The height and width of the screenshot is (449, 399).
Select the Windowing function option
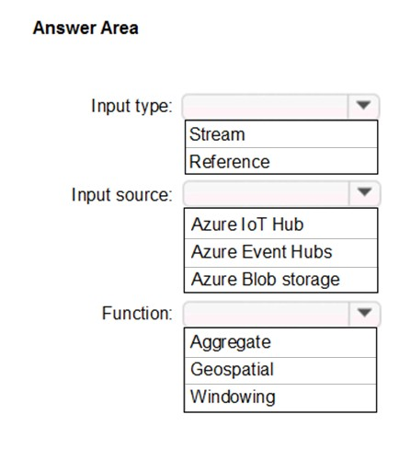click(x=280, y=397)
